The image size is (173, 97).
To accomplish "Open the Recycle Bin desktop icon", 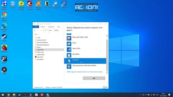I will 13,5.
